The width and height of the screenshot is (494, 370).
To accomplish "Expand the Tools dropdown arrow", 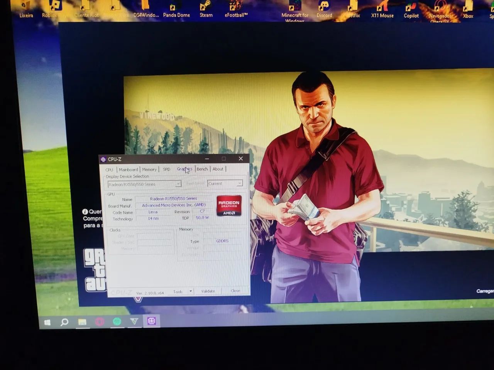I will [x=191, y=291].
